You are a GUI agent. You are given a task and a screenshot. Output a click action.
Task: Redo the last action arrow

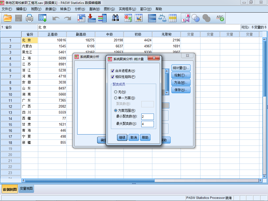click(x=68, y=18)
